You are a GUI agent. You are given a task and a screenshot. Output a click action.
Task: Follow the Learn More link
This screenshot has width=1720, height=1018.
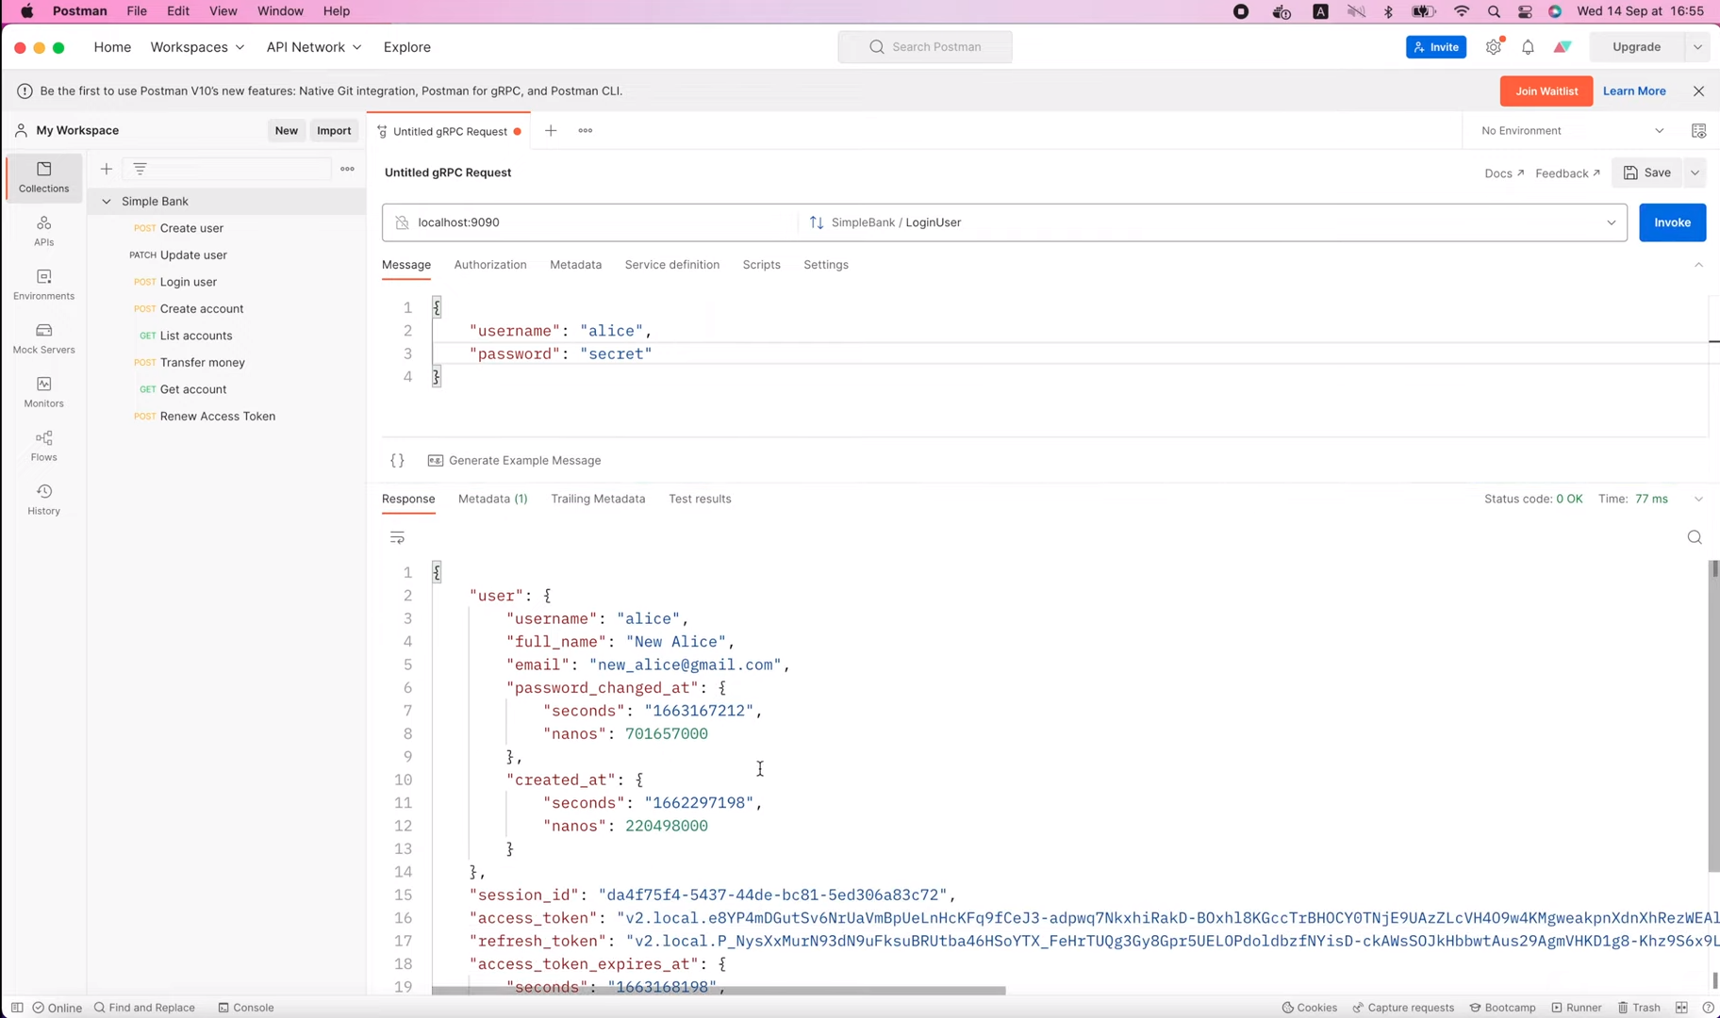pyautogui.click(x=1634, y=91)
